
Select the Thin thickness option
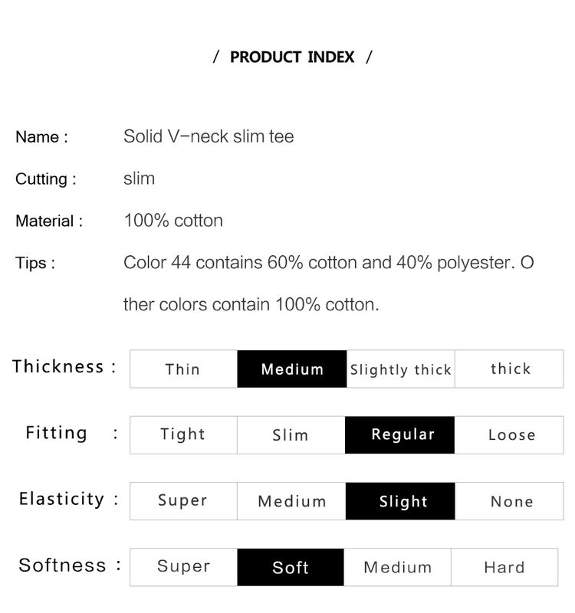click(x=183, y=369)
